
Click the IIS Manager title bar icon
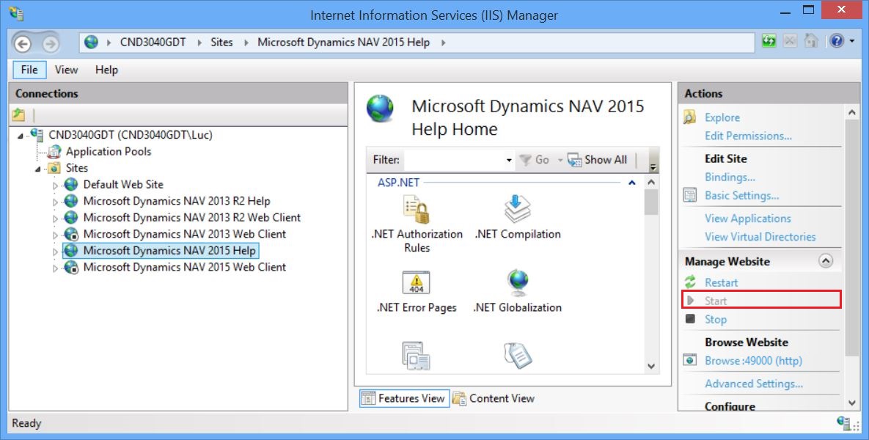click(17, 13)
